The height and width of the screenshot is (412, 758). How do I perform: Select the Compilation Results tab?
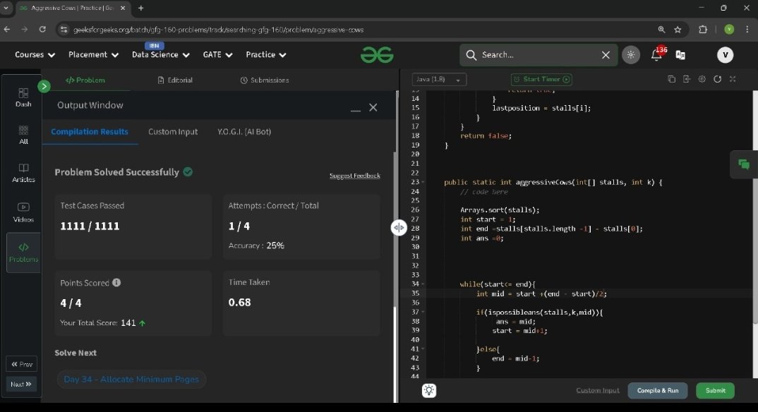coord(90,131)
